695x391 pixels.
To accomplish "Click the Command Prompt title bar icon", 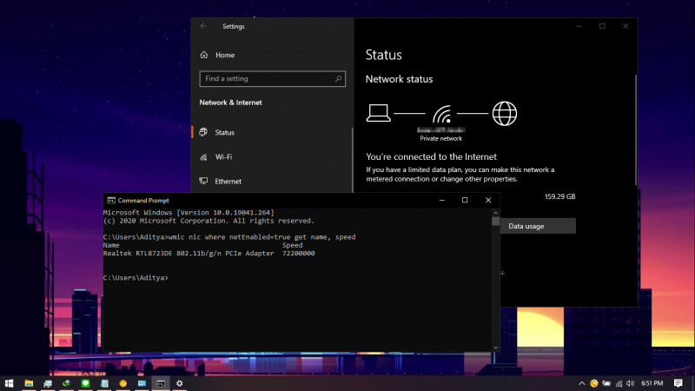I will point(111,201).
